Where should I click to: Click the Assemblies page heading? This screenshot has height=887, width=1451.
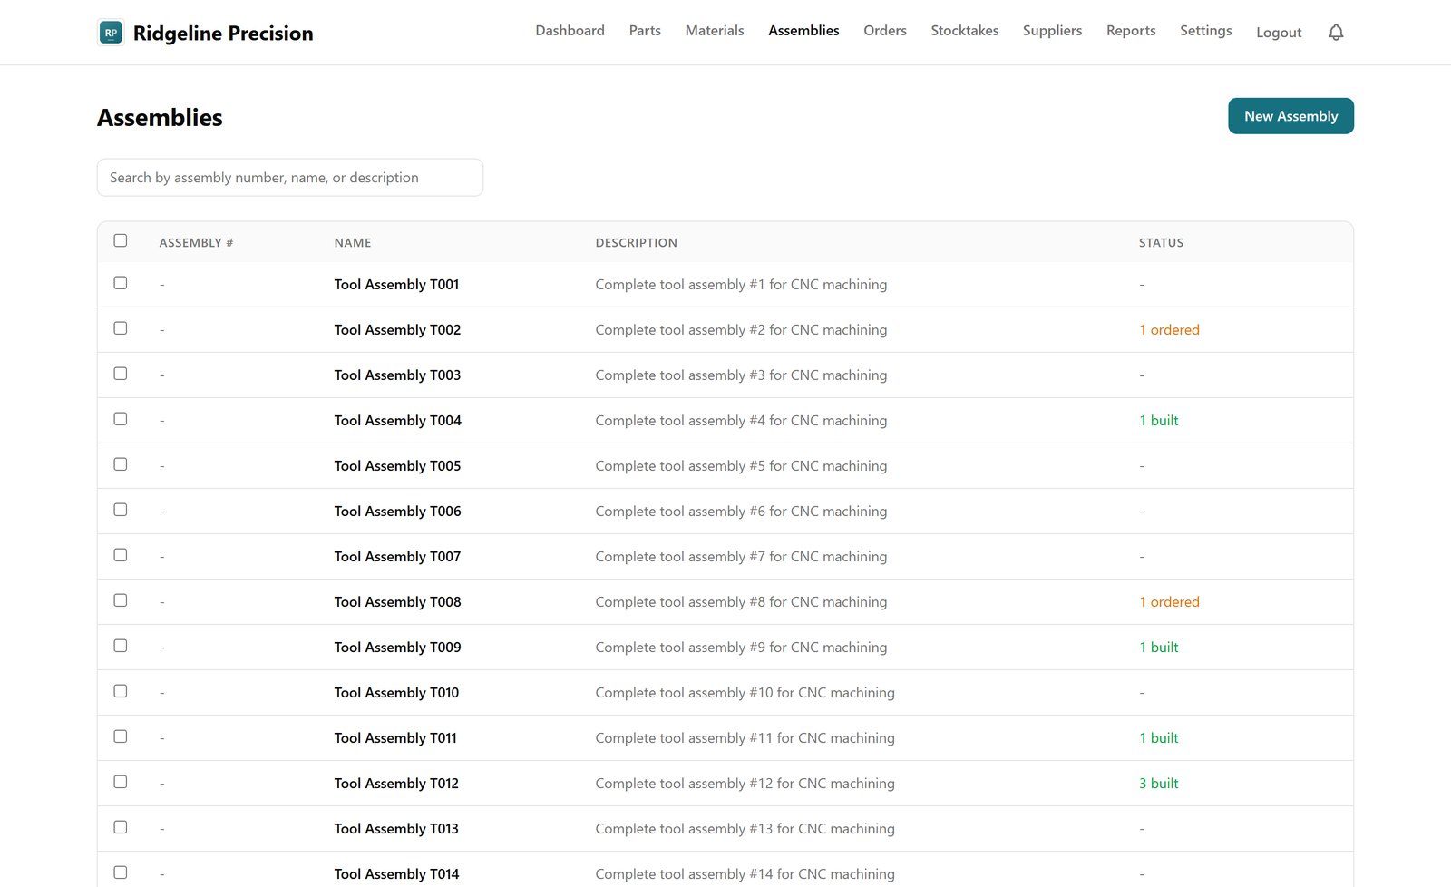(x=160, y=118)
